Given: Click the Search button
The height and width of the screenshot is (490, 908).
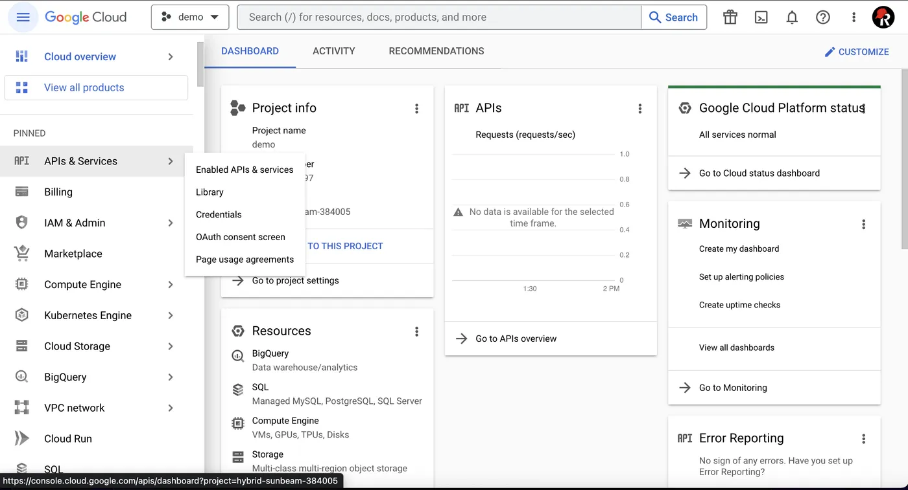Looking at the screenshot, I should point(674,17).
